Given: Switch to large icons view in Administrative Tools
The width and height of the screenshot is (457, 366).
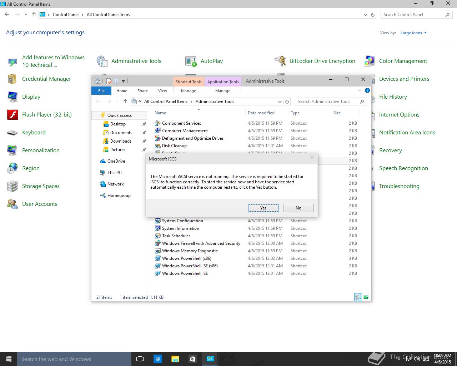Looking at the screenshot, I should 366,297.
